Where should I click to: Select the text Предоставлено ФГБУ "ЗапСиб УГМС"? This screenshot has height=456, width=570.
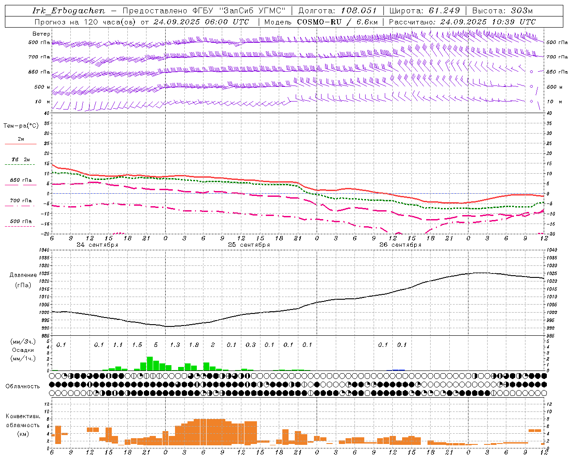(204, 11)
